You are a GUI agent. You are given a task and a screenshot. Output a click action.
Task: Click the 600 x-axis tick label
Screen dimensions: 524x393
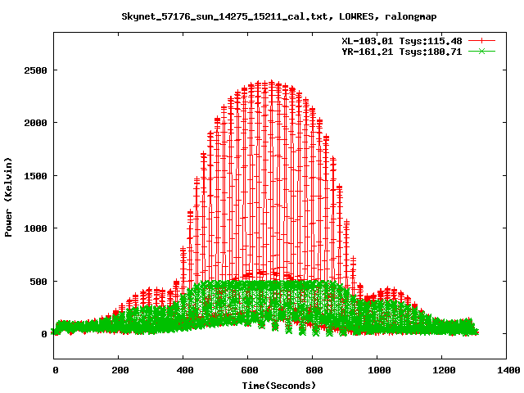tap(250, 370)
